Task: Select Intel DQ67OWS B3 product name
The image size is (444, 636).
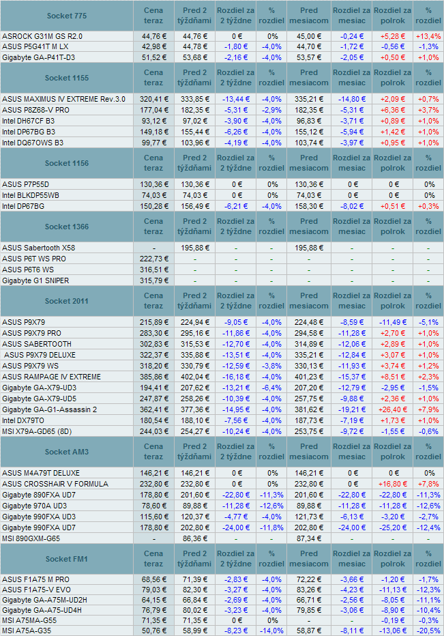Action: pyautogui.click(x=33, y=143)
